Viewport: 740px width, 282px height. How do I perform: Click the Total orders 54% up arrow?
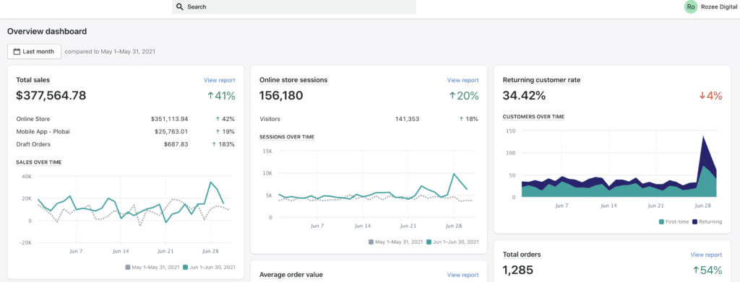coord(696,270)
